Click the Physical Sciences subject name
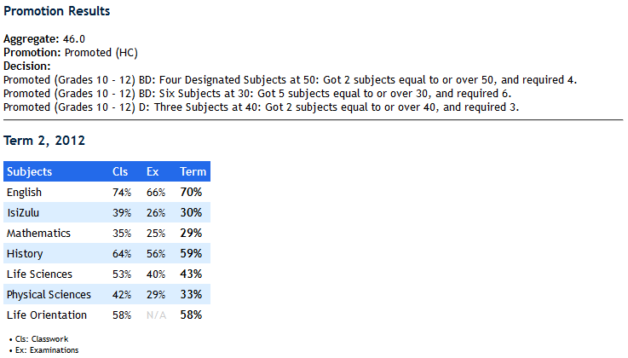Screen dimensions: 628x358 click(49, 295)
